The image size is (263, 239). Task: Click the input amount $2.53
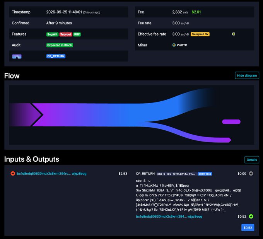point(123,174)
